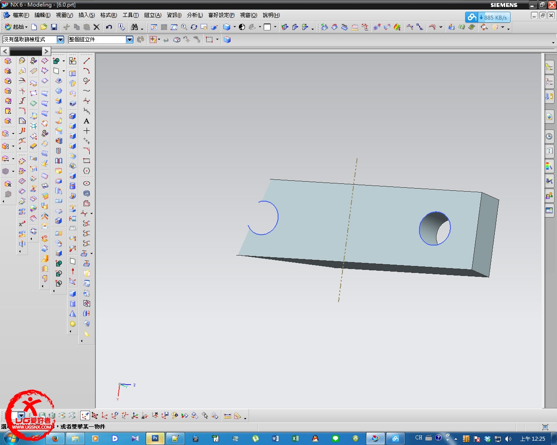This screenshot has width=557, height=445.
Task: Open the 編輯(E) menu
Action: [42, 15]
